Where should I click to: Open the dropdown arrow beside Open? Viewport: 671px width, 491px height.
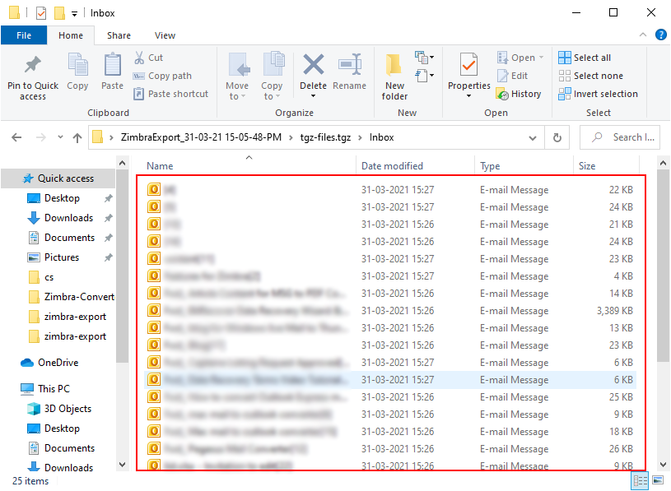542,58
